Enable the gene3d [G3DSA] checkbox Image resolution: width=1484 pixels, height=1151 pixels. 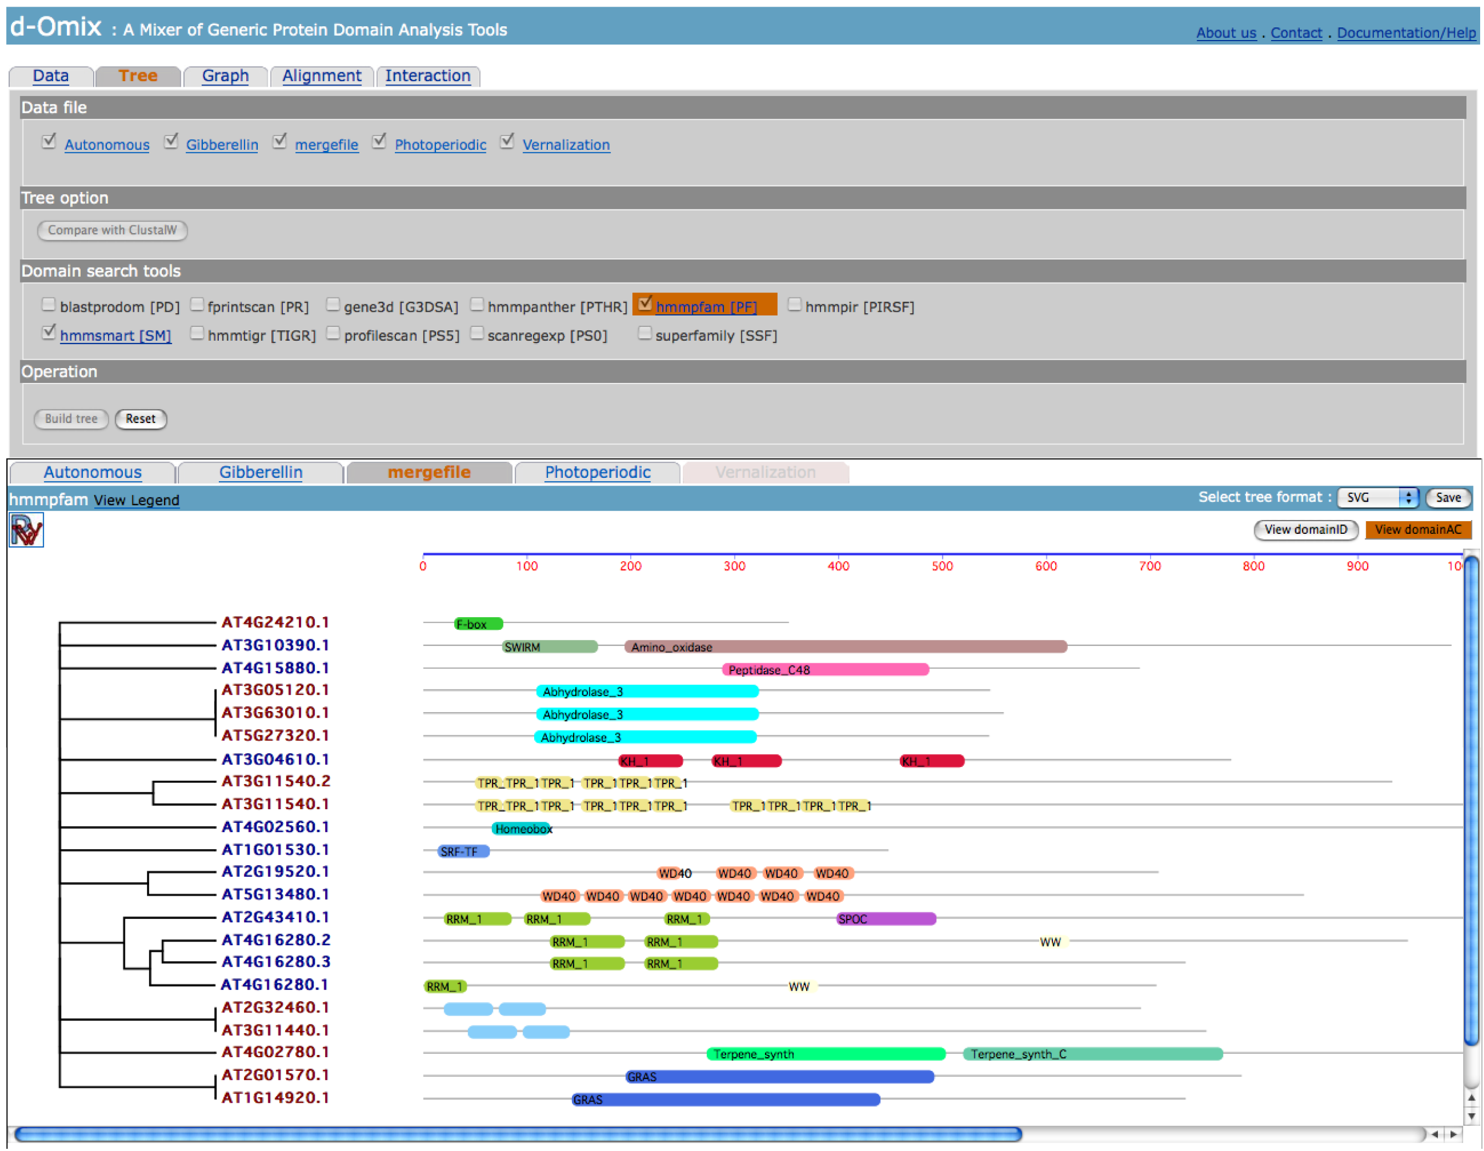333,304
